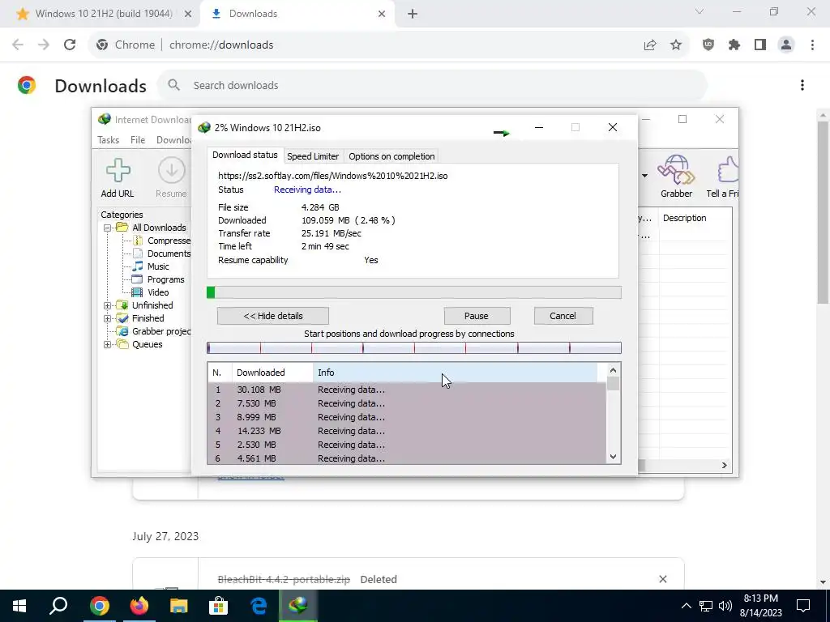This screenshot has width=830, height=622.
Task: Click the share page icon in address bar
Action: tap(650, 45)
